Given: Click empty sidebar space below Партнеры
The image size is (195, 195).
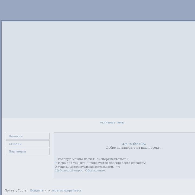Looking at the screenshot, I should click(27, 168).
